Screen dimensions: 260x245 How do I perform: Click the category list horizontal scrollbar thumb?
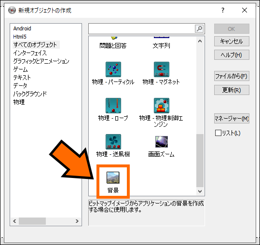[32, 221]
